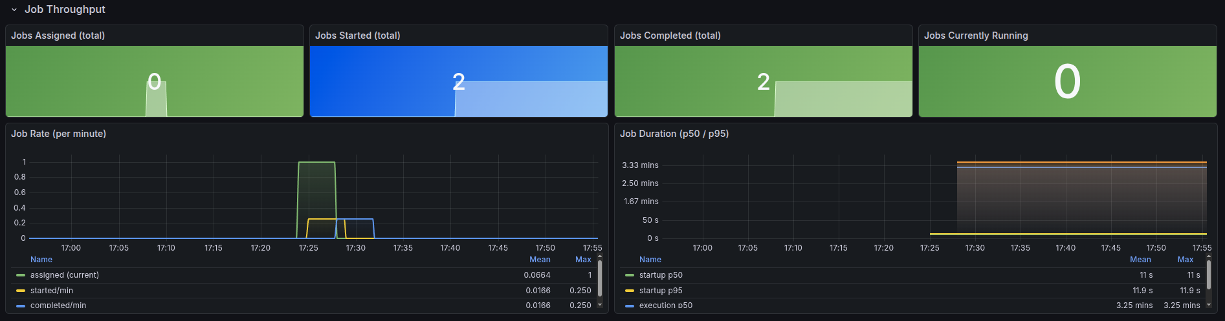Screen dimensions: 1225x321
Task: Sort Job Duration legend by Max
Action: point(1186,260)
